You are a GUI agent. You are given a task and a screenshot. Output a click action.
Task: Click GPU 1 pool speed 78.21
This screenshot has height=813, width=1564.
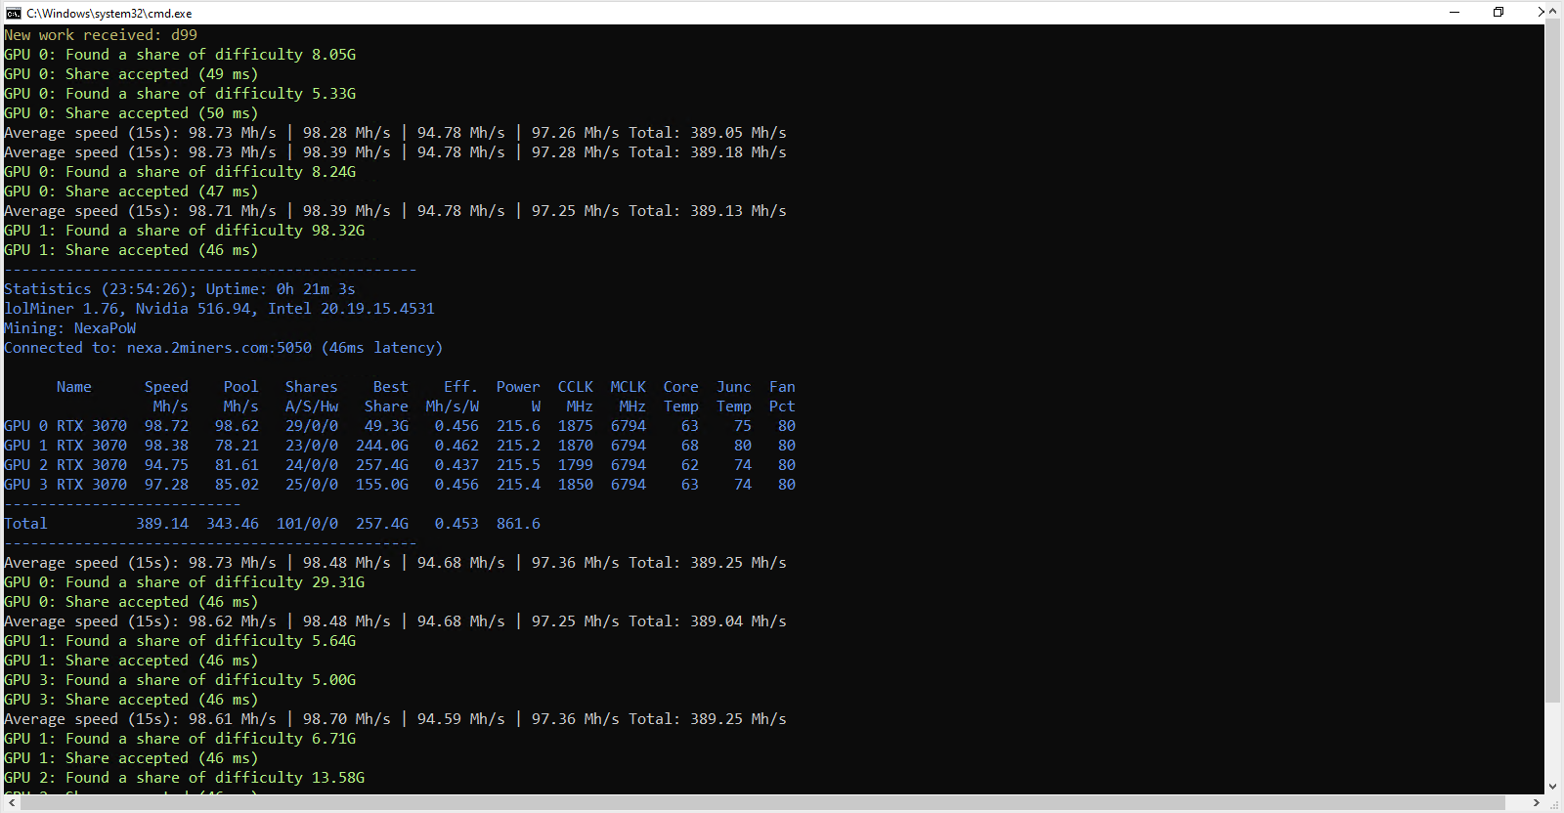(238, 446)
